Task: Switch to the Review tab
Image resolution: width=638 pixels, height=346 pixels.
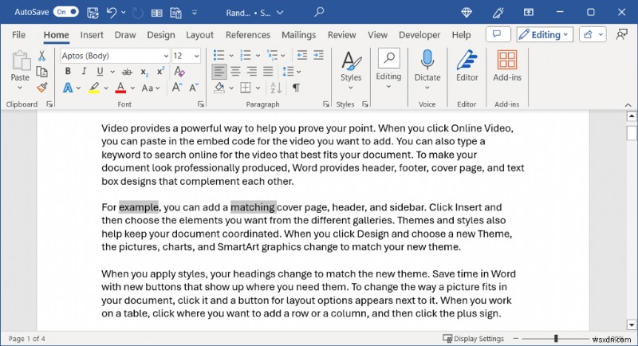Action: point(342,35)
